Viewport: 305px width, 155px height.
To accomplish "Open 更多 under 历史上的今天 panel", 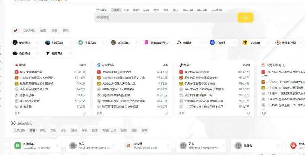I will (x=264, y=113).
